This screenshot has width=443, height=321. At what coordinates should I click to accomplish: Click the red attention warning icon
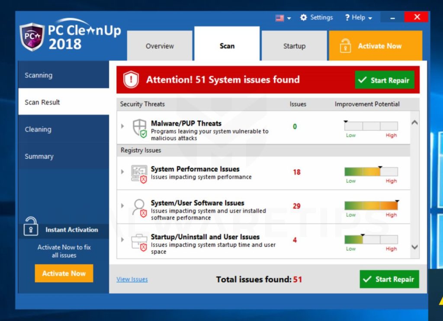[130, 80]
